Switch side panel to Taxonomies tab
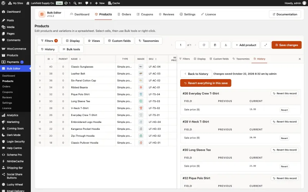Screen dimensions: 308x192 241,59
